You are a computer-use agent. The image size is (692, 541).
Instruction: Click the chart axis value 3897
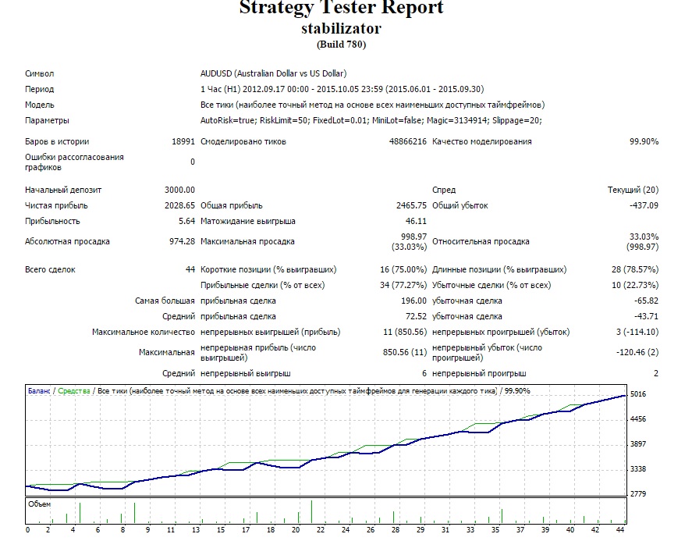pyautogui.click(x=637, y=444)
